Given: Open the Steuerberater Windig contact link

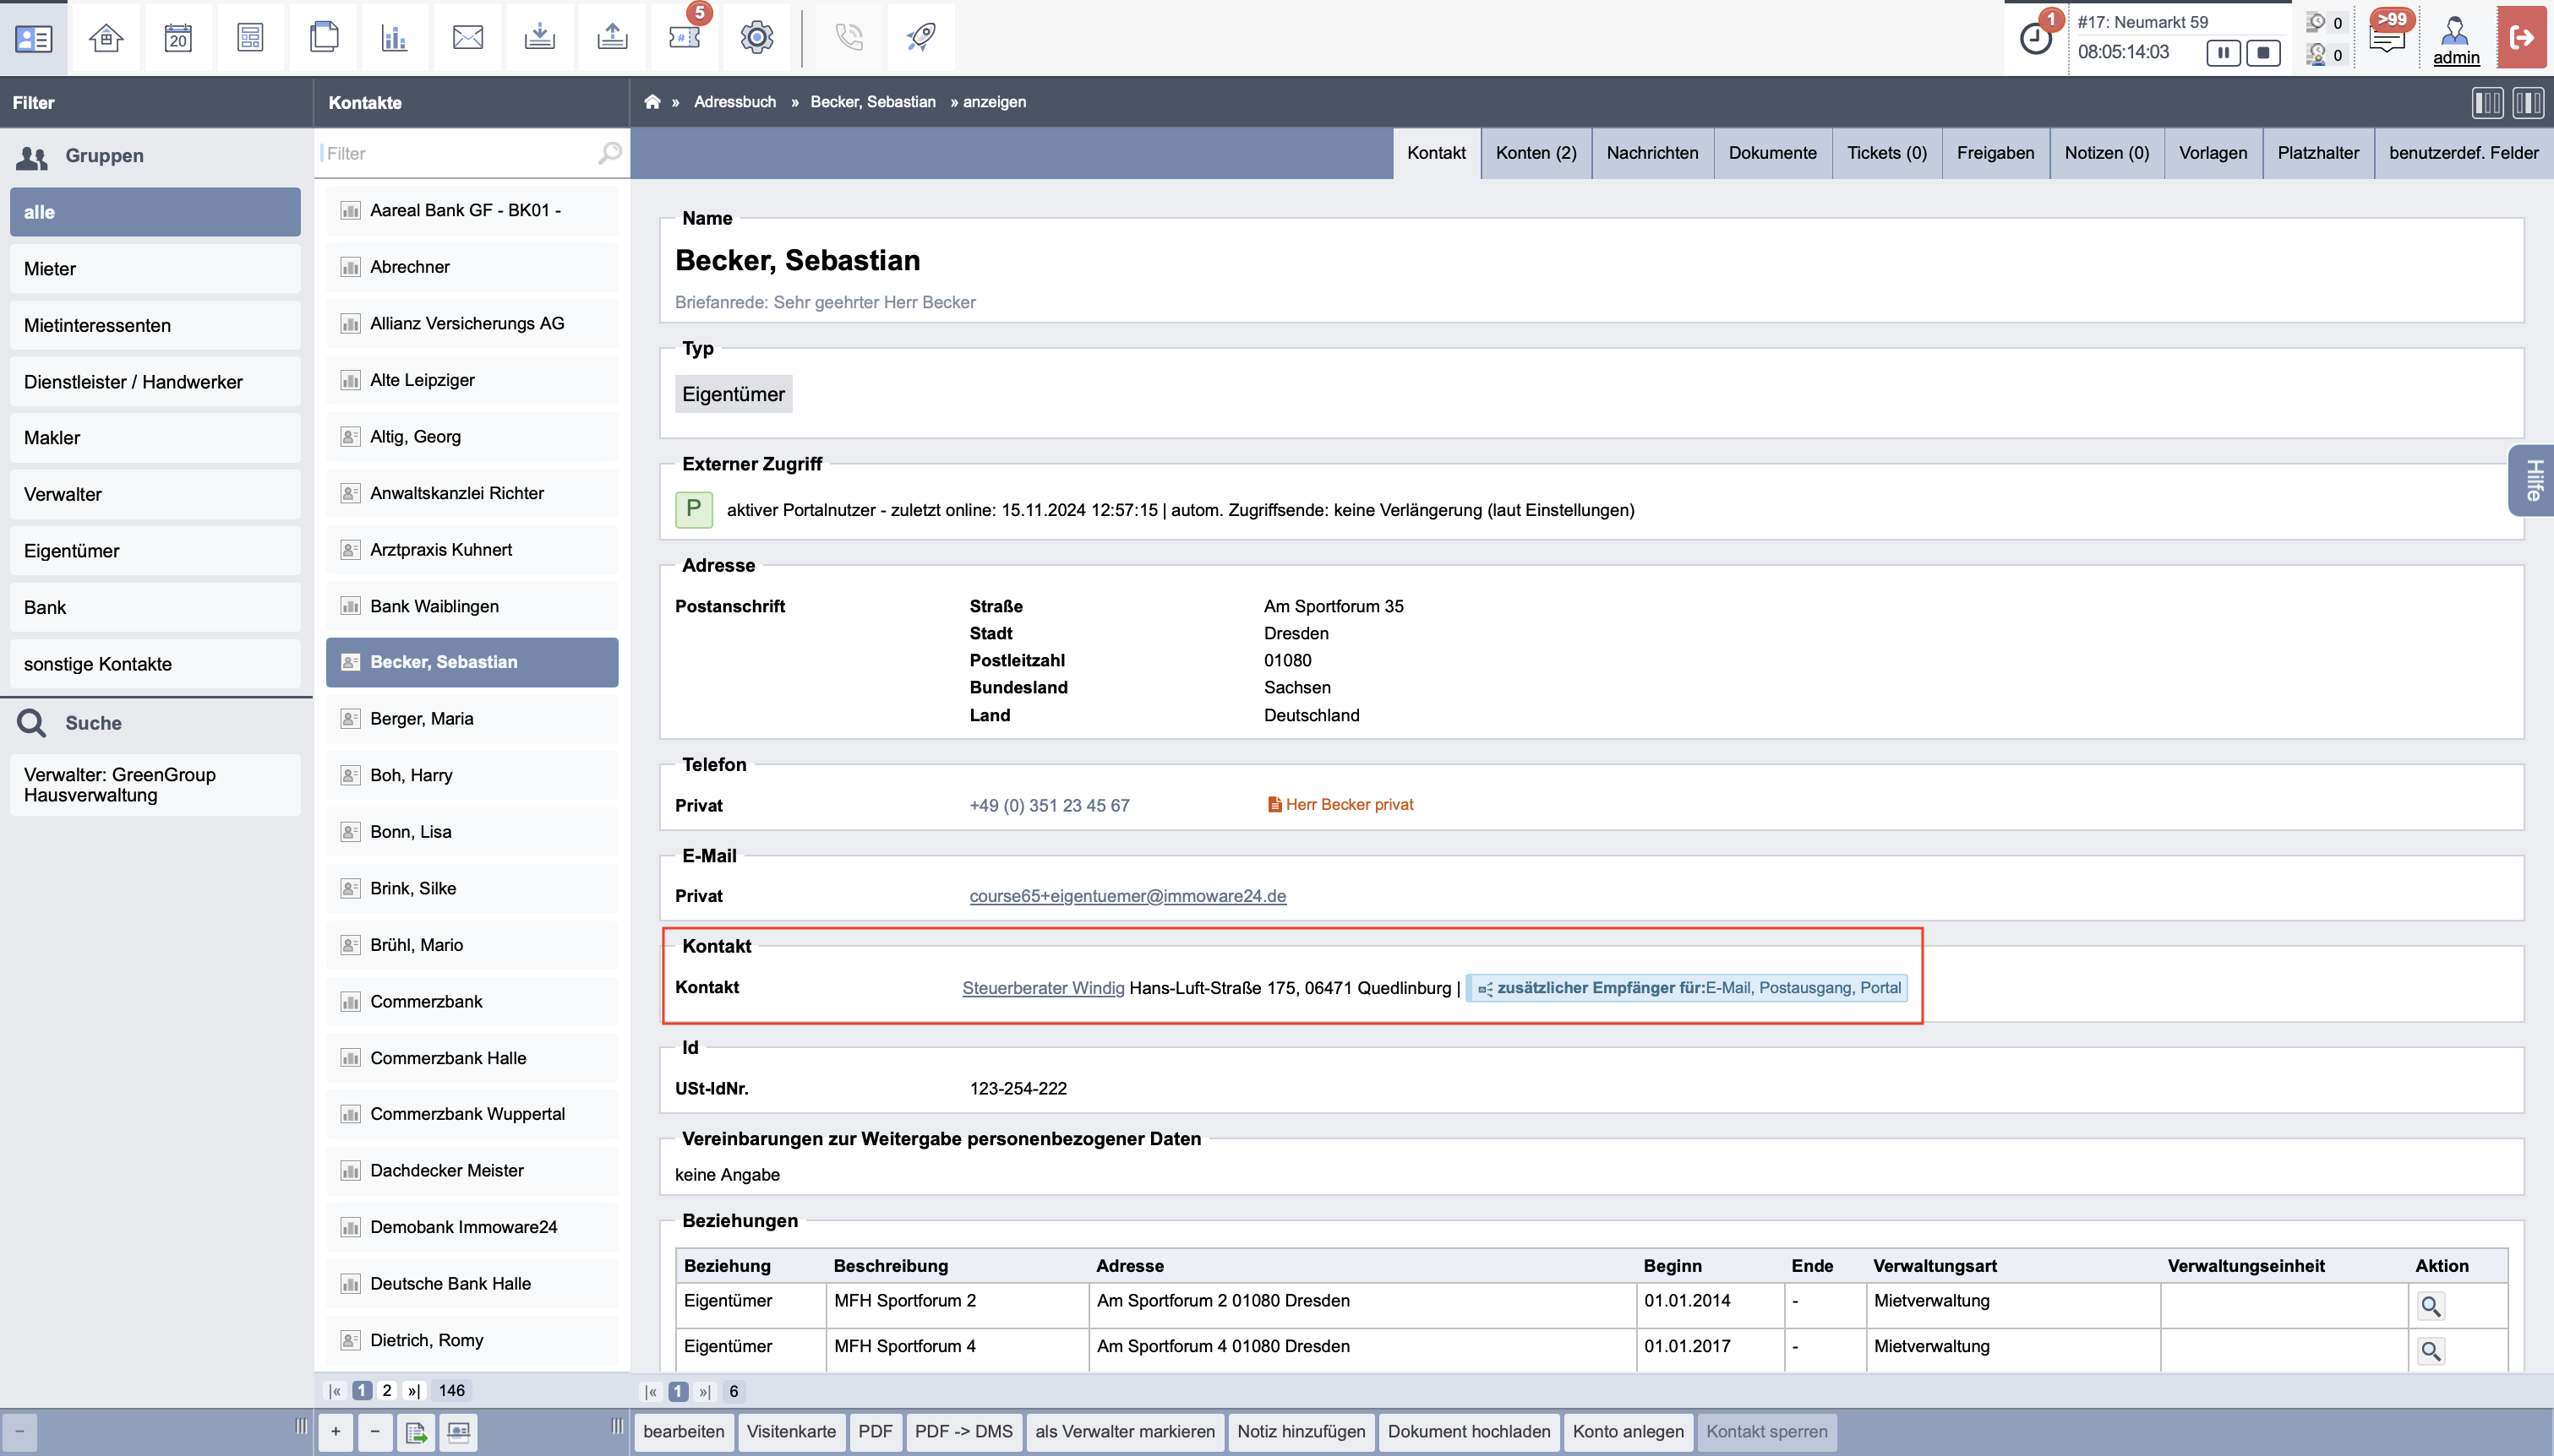Looking at the screenshot, I should tap(1042, 987).
